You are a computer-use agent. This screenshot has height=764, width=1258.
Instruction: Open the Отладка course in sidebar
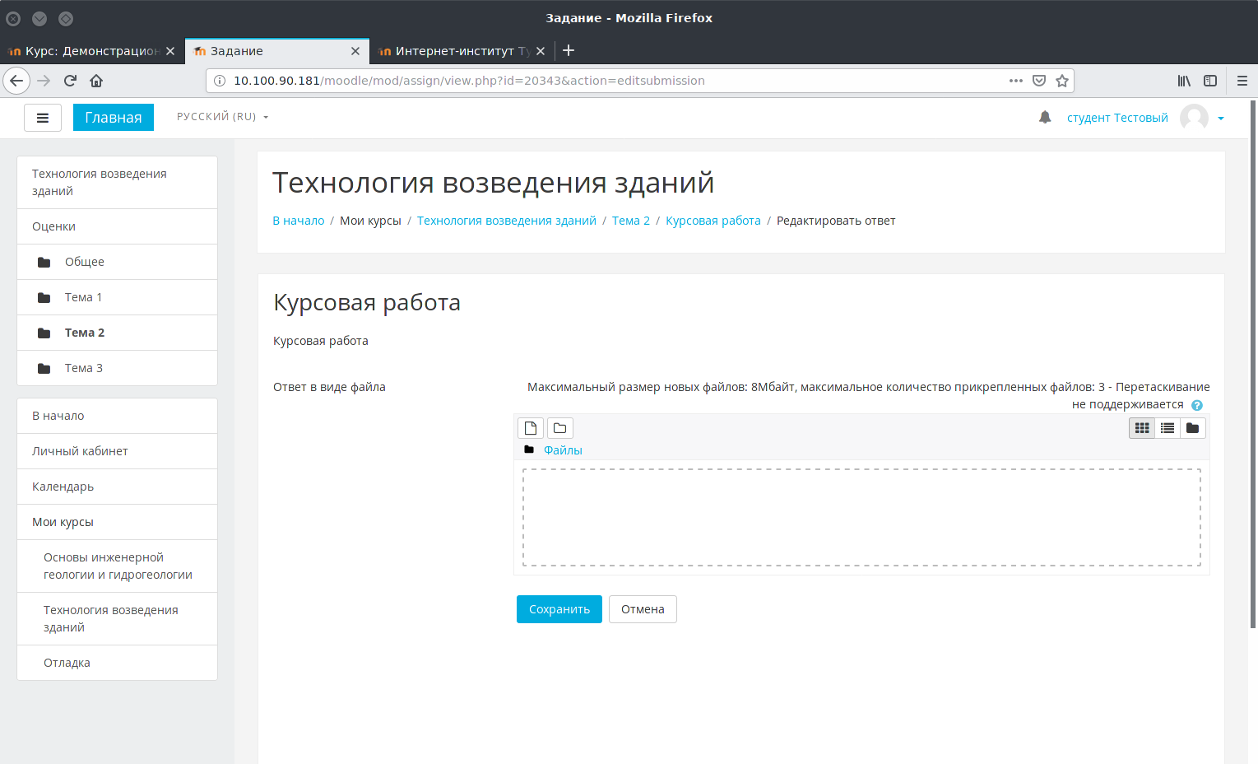tap(117, 663)
